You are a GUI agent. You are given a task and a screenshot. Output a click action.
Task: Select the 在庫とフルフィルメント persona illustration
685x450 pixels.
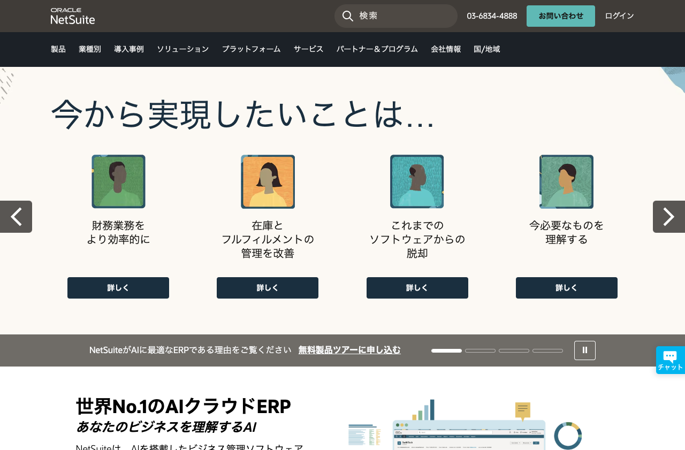click(x=268, y=181)
